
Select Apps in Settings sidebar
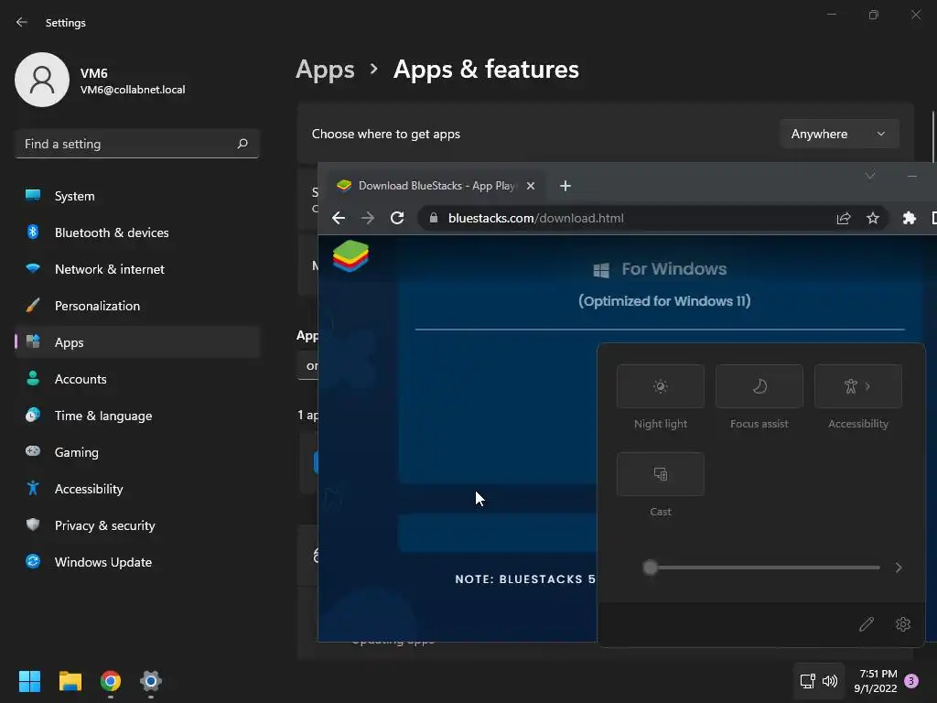pyautogui.click(x=138, y=342)
